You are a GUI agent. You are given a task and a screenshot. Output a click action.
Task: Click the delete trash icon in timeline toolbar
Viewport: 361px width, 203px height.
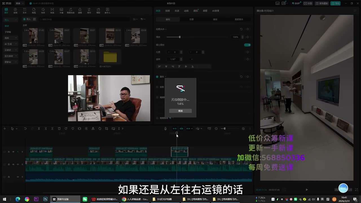tap(59, 129)
